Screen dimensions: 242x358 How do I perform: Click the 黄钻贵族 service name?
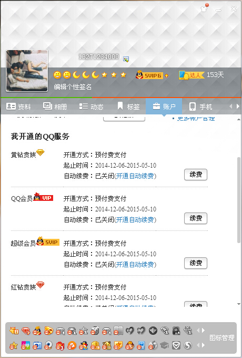(24, 155)
